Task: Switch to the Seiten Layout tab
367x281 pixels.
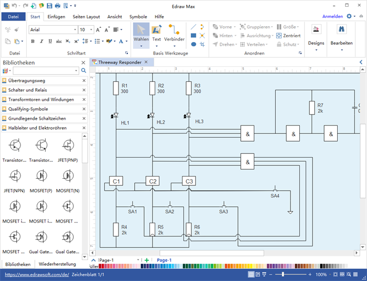Action: [x=87, y=16]
